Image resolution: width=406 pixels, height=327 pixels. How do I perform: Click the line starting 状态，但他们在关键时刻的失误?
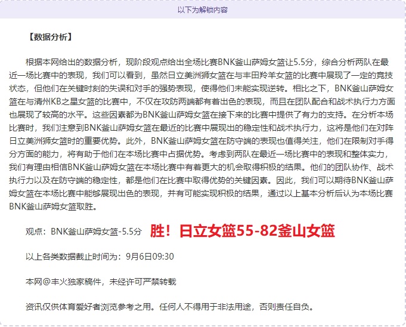point(201,88)
